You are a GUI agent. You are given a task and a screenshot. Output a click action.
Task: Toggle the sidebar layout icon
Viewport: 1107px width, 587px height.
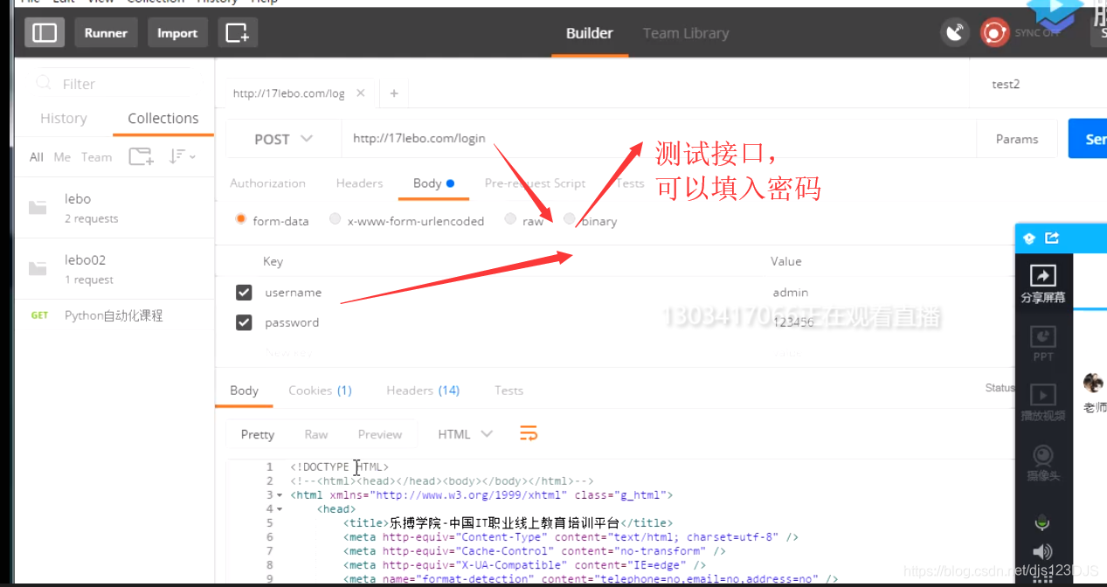click(45, 33)
